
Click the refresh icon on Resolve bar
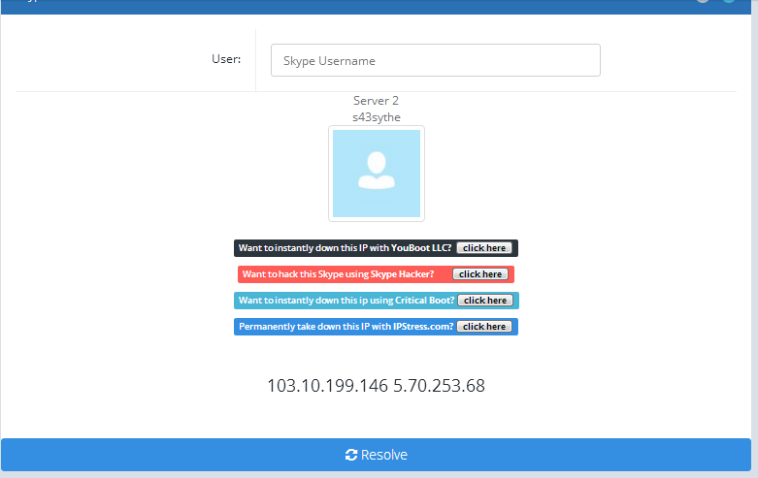pyautogui.click(x=351, y=455)
